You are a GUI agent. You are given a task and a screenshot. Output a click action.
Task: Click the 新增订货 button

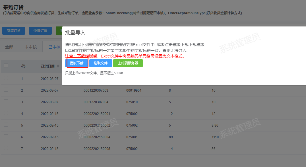coord(14,31)
